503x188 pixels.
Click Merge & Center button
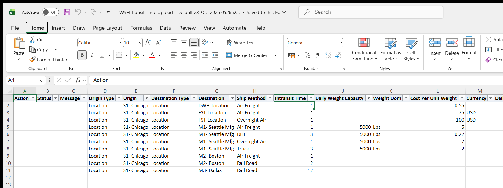tap(247, 55)
